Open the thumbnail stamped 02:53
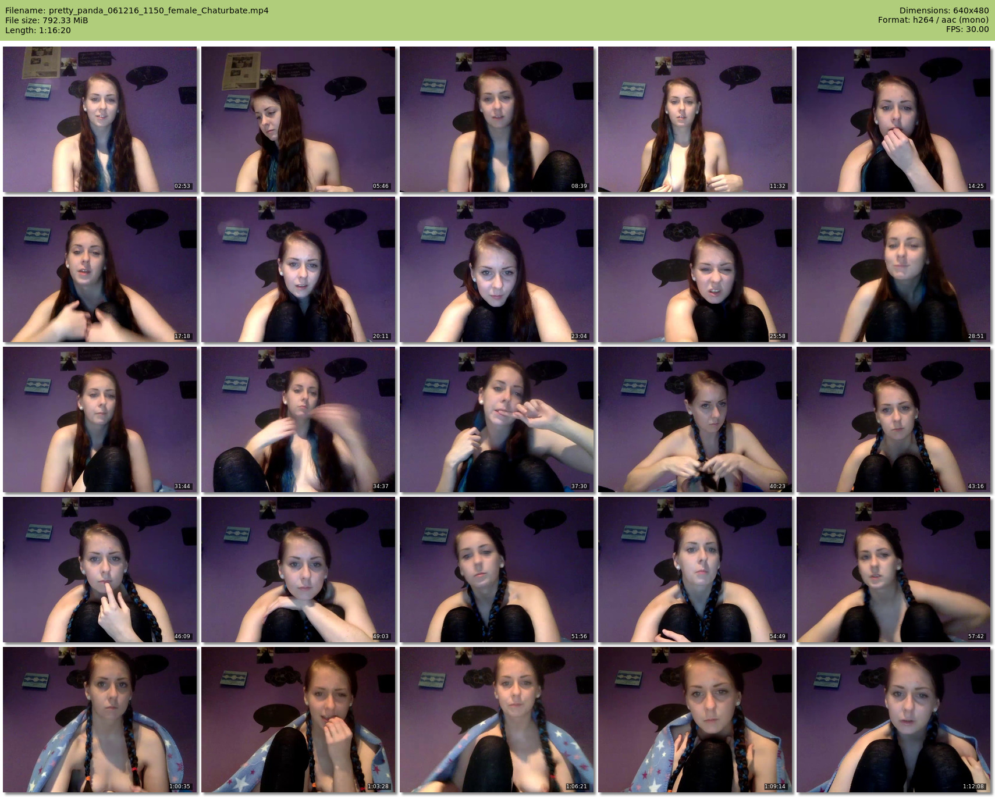This screenshot has width=995, height=797. (100, 119)
